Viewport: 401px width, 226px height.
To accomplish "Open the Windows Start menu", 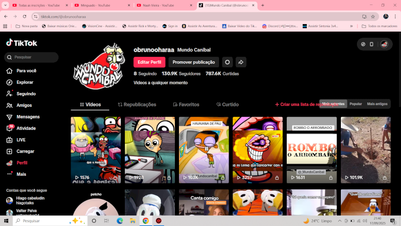I will [6, 221].
